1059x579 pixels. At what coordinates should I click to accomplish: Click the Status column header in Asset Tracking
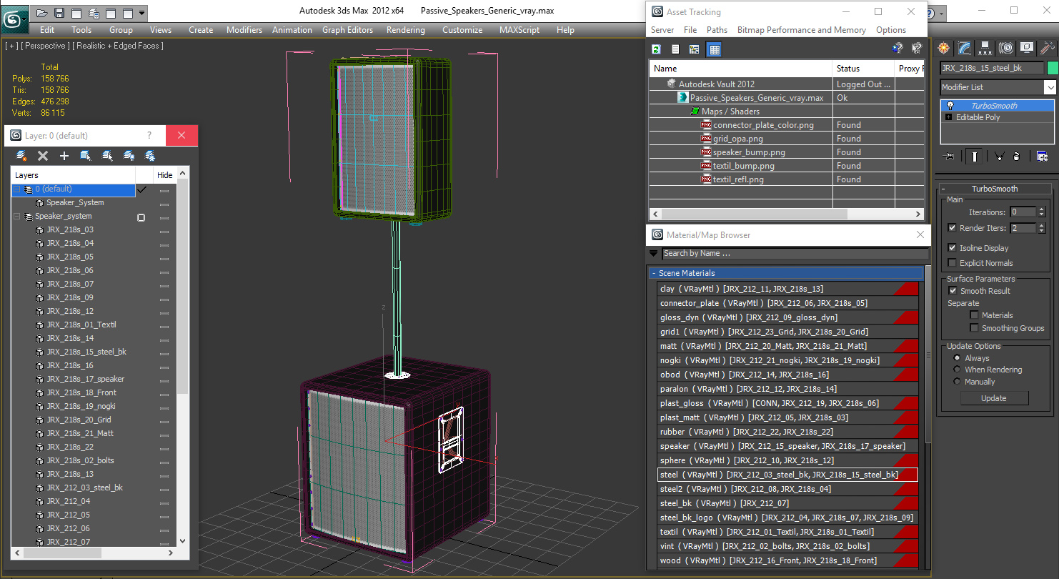(863, 69)
